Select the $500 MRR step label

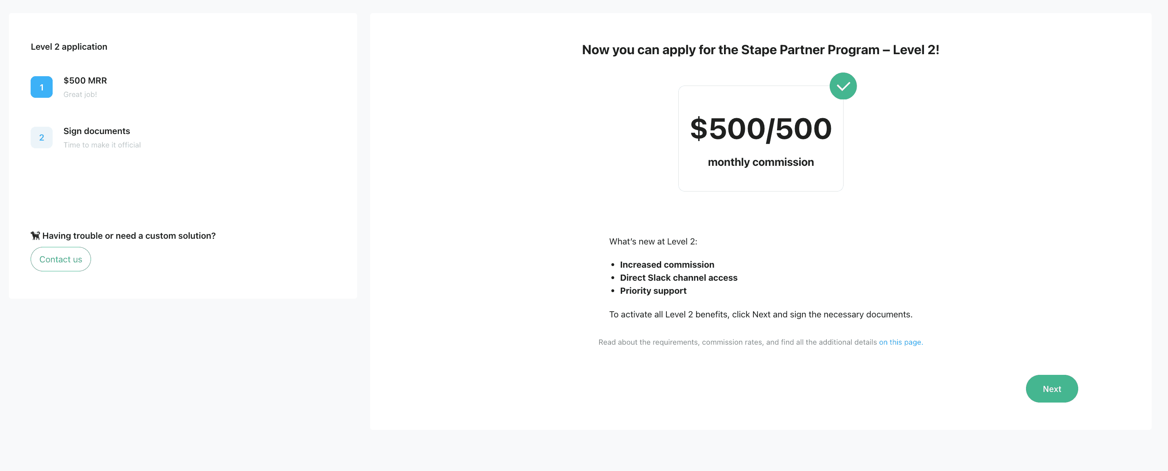pyautogui.click(x=85, y=81)
